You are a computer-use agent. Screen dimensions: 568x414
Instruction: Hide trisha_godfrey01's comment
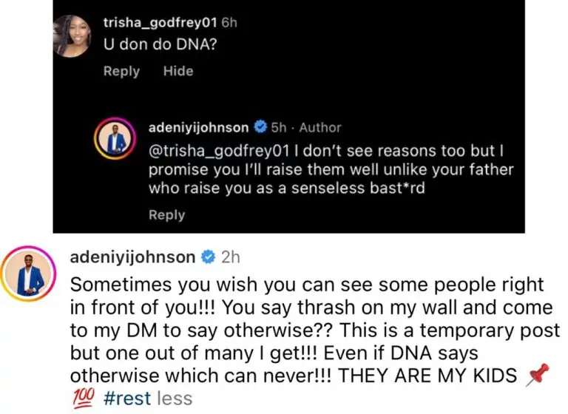point(178,71)
